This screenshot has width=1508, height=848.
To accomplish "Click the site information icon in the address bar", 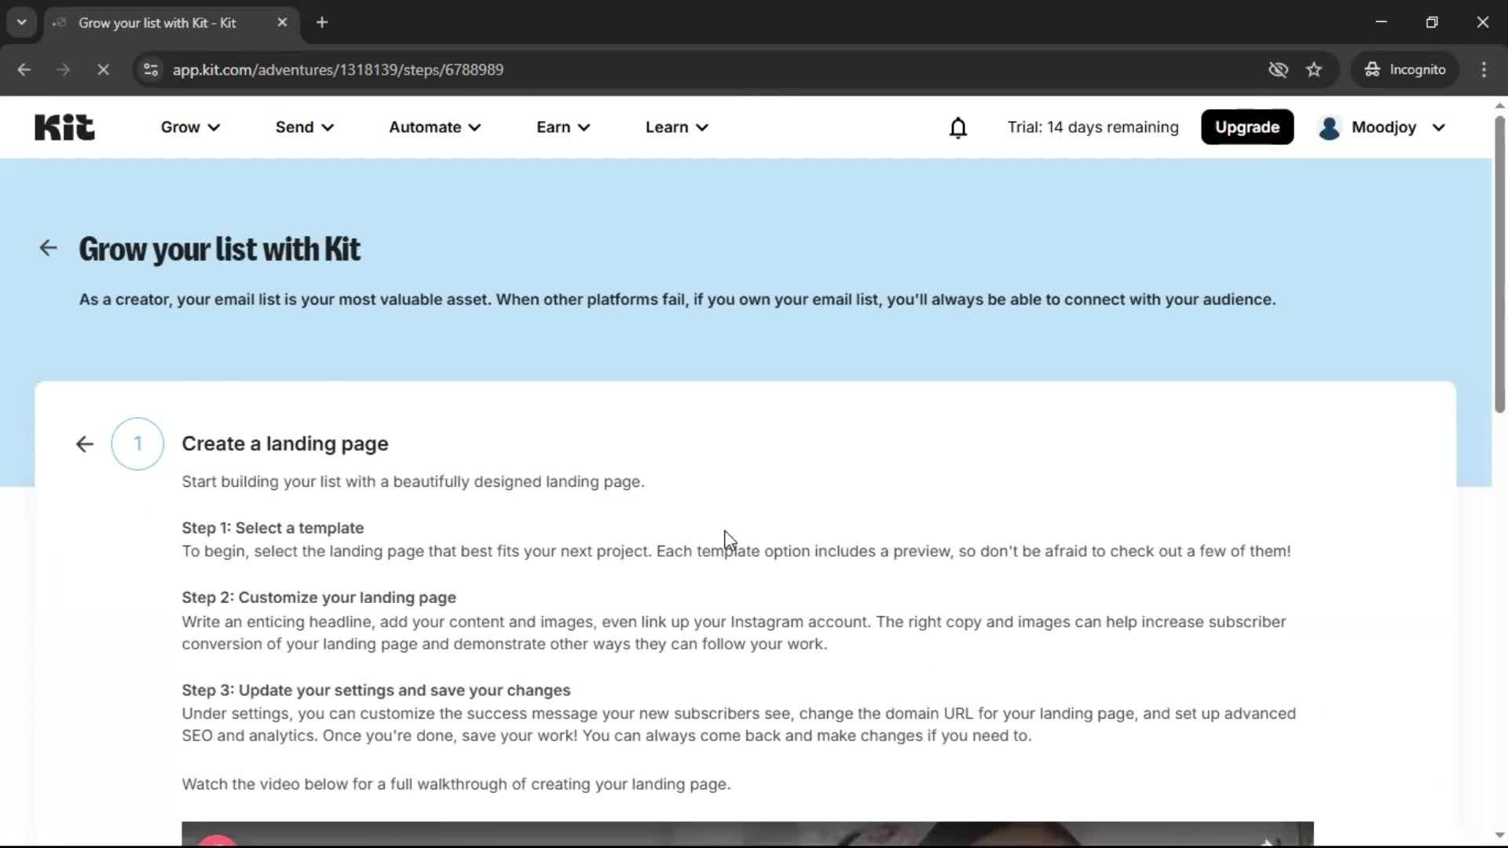I will click(x=150, y=69).
